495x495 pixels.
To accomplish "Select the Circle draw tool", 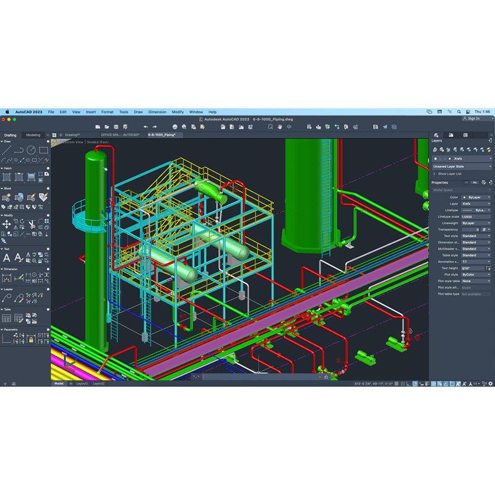I will (31, 150).
